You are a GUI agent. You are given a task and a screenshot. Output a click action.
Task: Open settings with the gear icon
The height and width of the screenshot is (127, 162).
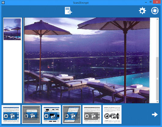point(142,10)
